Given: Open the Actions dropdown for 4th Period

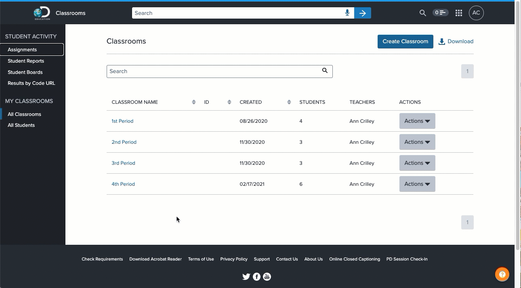Looking at the screenshot, I should pyautogui.click(x=417, y=184).
